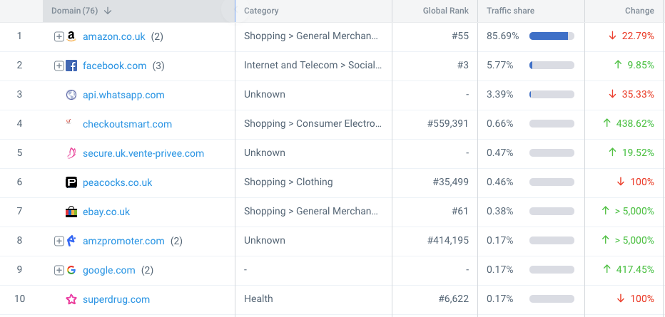Open the ebay.co.uk domain link

[x=106, y=212]
